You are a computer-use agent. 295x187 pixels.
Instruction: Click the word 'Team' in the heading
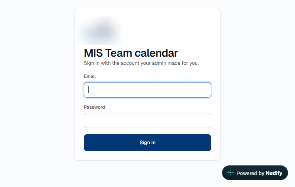click(119, 53)
